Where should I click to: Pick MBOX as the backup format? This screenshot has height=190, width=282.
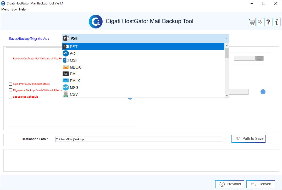[143, 67]
